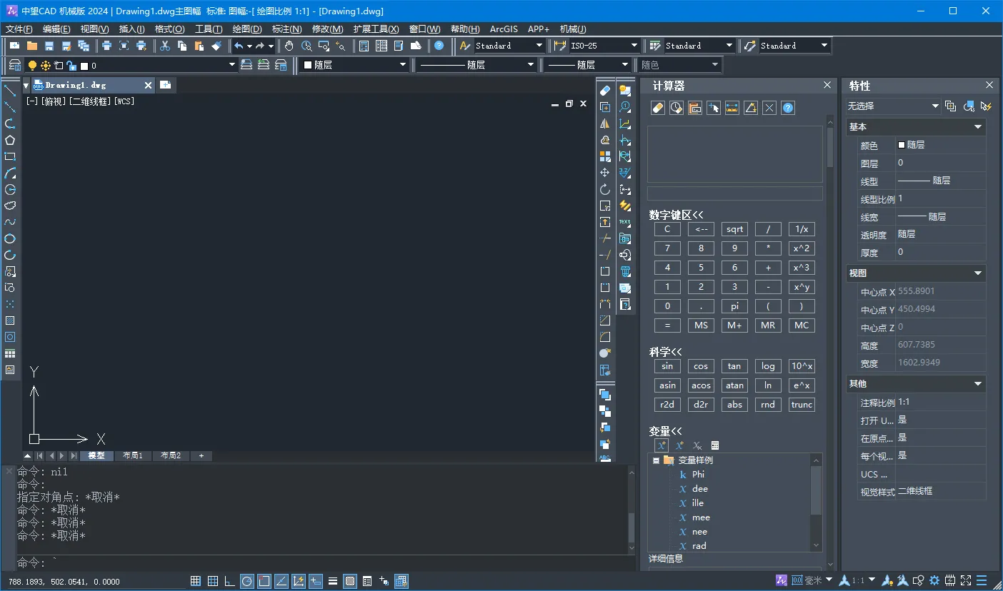Select the Polygon tool in left toolbar
Screen dimensions: 1003x591
pyautogui.click(x=10, y=140)
